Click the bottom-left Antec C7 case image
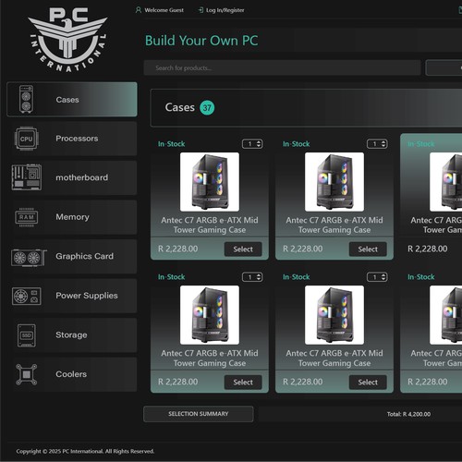 click(x=210, y=315)
